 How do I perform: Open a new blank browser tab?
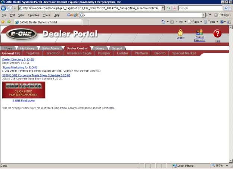point(86,22)
